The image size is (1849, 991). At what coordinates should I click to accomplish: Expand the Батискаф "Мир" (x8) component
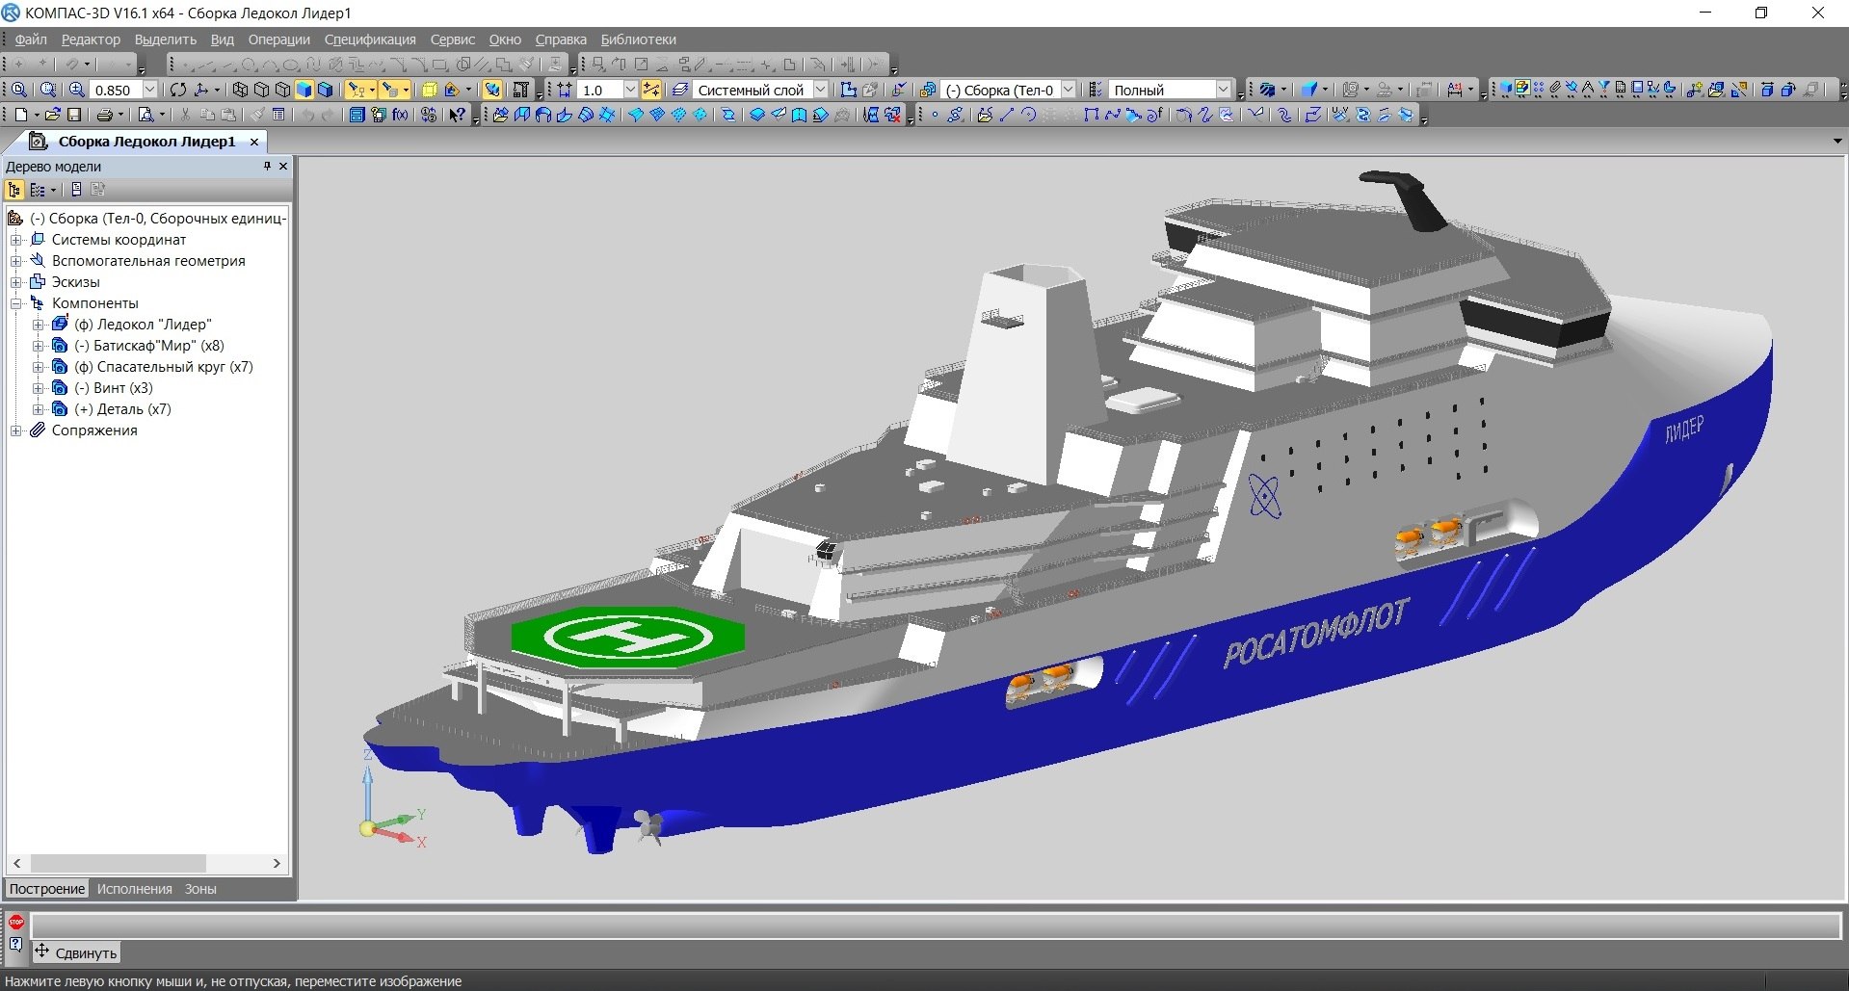click(x=38, y=346)
